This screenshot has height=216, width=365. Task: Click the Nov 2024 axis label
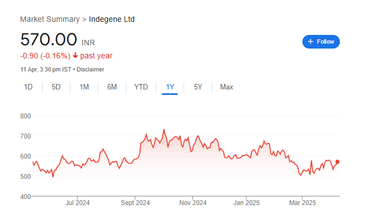[193, 203]
